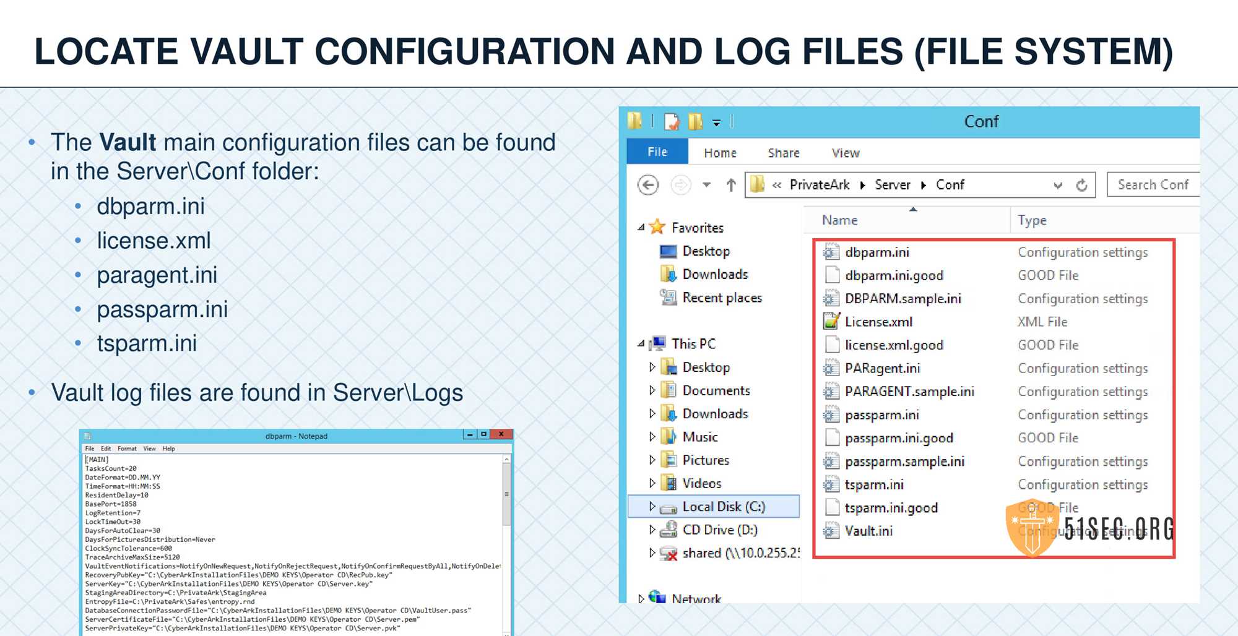Select the PARagent.ini file icon
The width and height of the screenshot is (1238, 636).
[x=831, y=368]
